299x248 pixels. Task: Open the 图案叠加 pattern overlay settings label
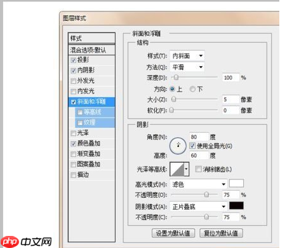pos(89,164)
